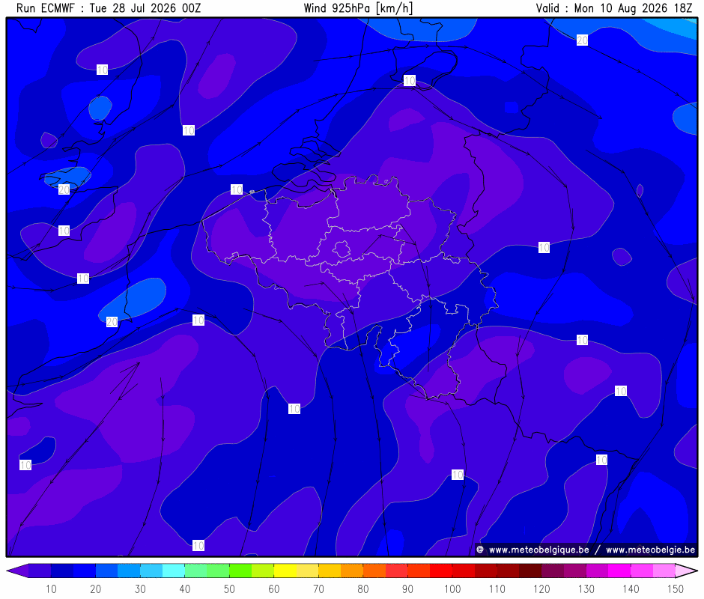Click the legend swatch for 75–80 km/h
The image size is (704, 599).
coord(352,571)
